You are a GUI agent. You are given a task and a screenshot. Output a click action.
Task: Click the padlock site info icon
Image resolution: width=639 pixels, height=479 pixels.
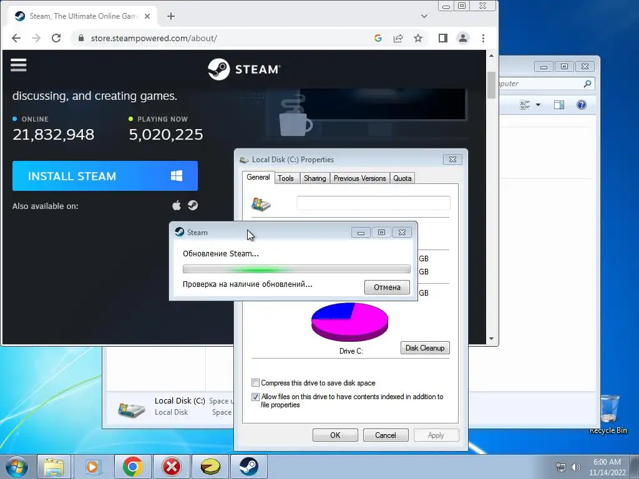click(81, 38)
